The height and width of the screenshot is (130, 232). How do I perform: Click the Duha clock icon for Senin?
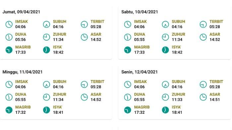coord(128,97)
